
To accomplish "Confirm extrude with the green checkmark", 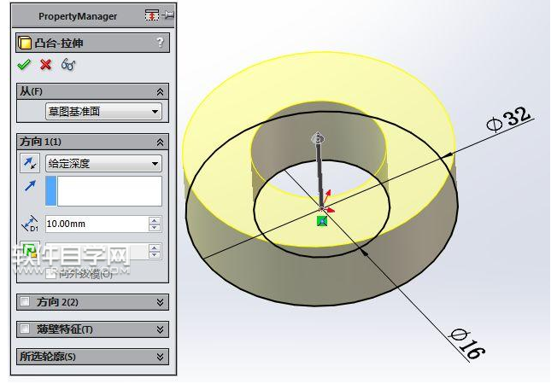I will click(x=24, y=65).
